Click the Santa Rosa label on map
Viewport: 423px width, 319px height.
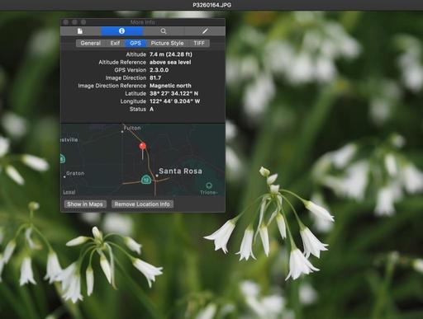[180, 171]
